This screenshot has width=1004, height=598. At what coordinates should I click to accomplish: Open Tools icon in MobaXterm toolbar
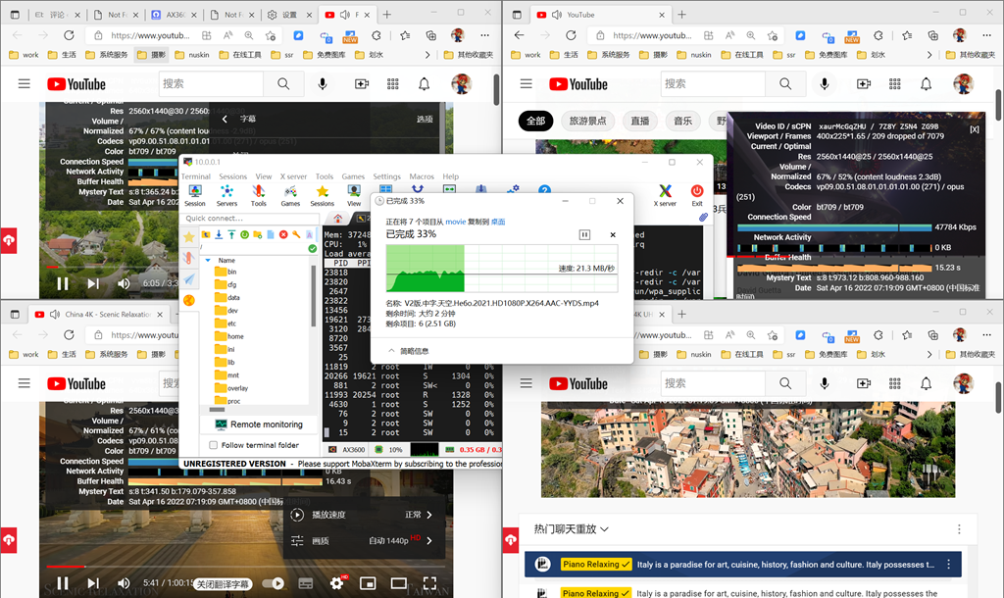click(x=258, y=195)
